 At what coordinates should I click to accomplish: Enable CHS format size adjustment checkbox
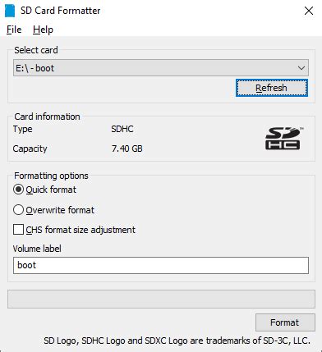click(x=18, y=230)
